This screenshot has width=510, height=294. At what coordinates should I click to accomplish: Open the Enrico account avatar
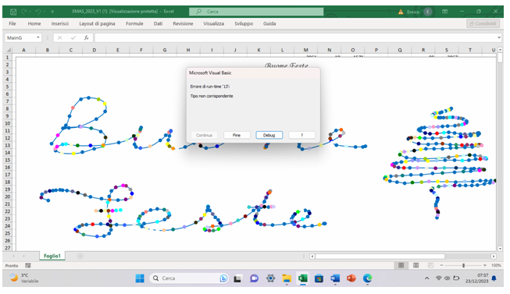click(428, 12)
